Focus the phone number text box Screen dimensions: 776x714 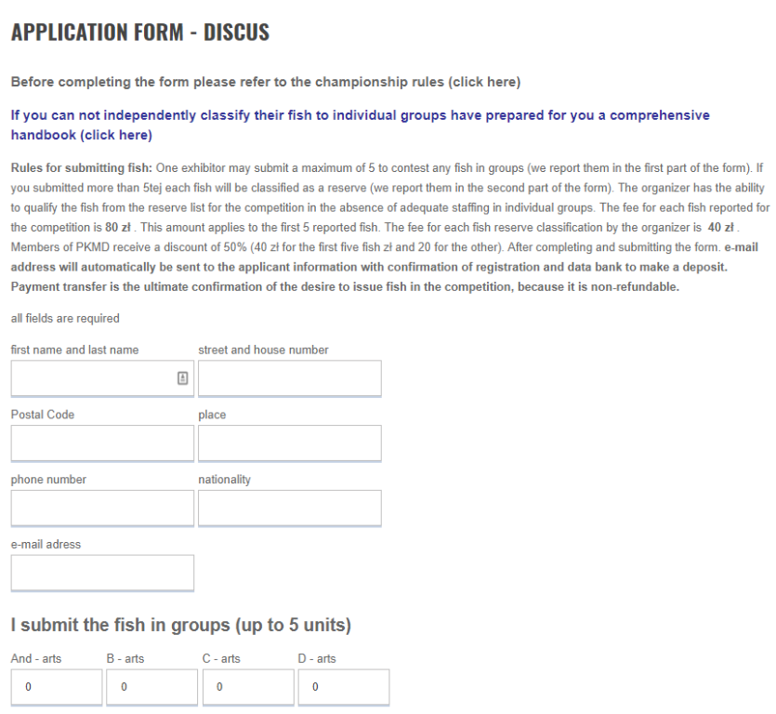pos(102,509)
